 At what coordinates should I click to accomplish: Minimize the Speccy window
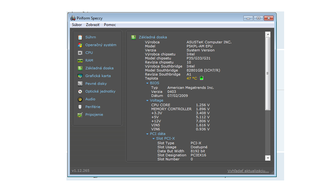click(x=248, y=18)
